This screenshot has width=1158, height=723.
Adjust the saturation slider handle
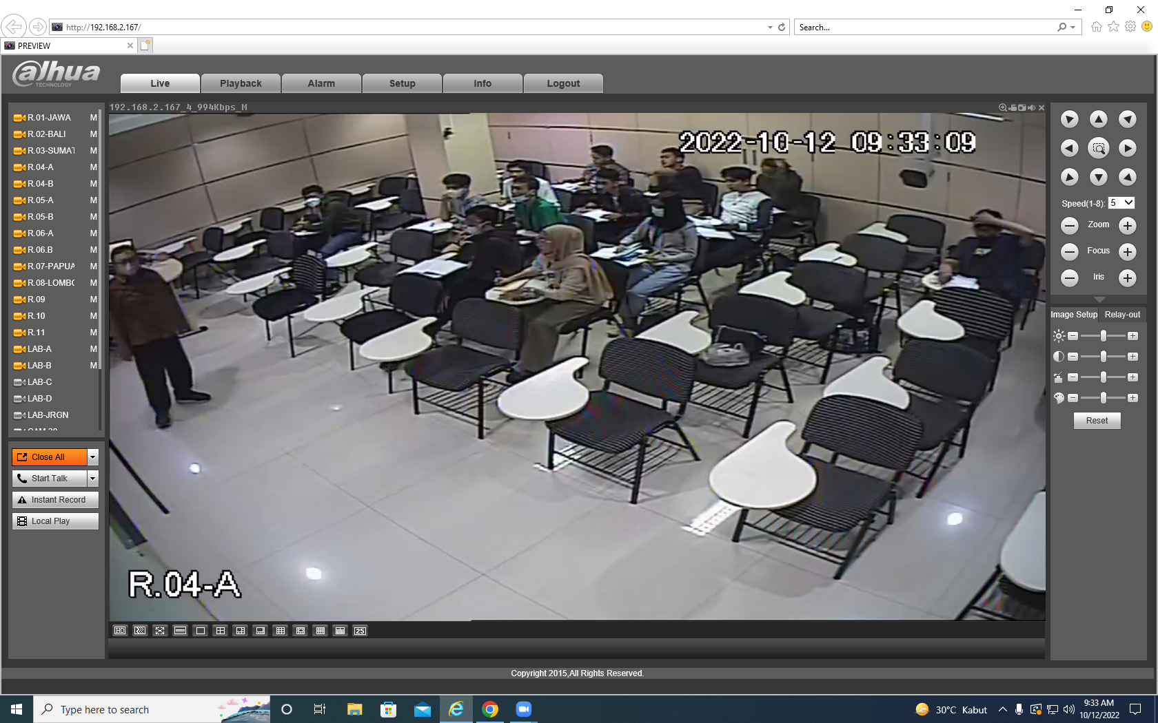click(1104, 377)
